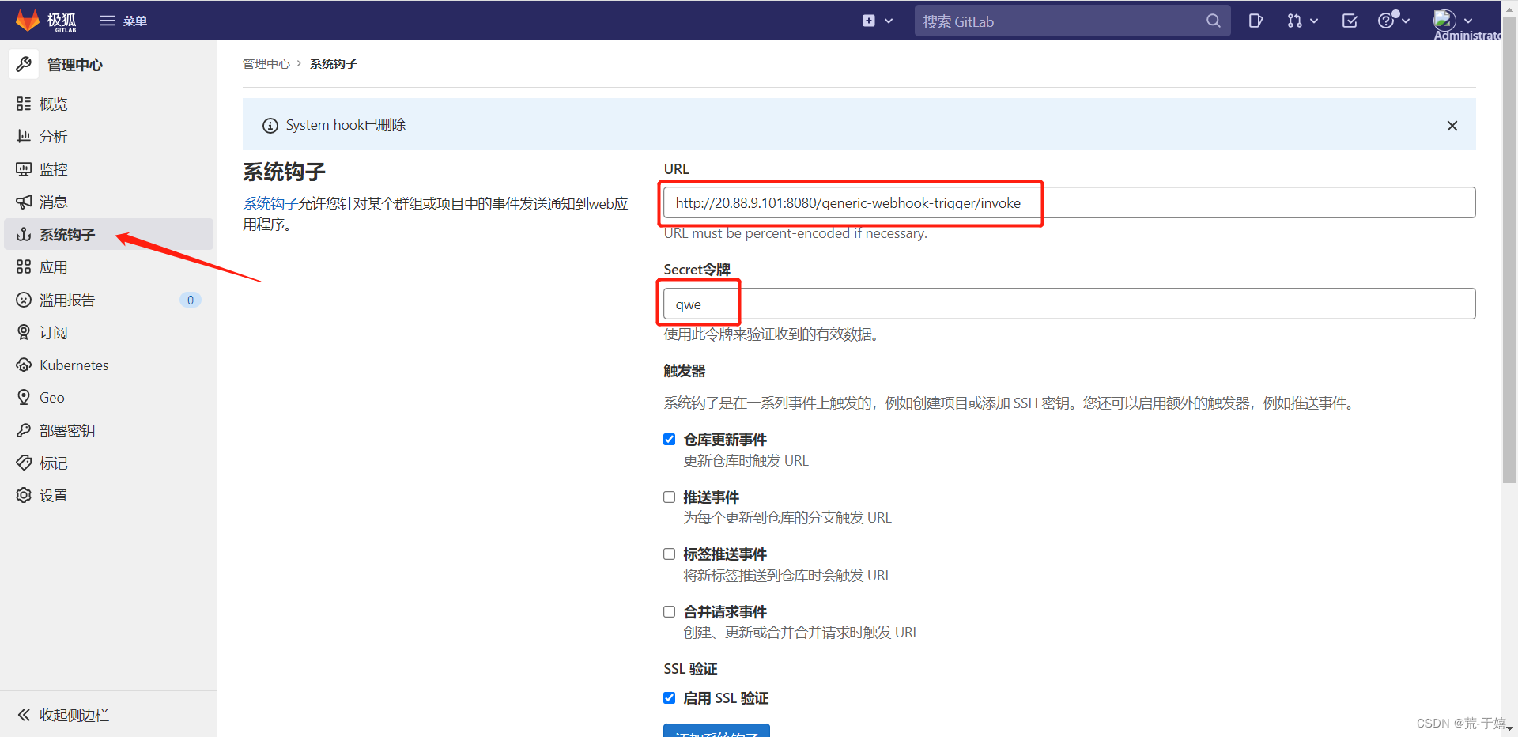
Task: Open the help question mark icon
Action: (x=1386, y=21)
